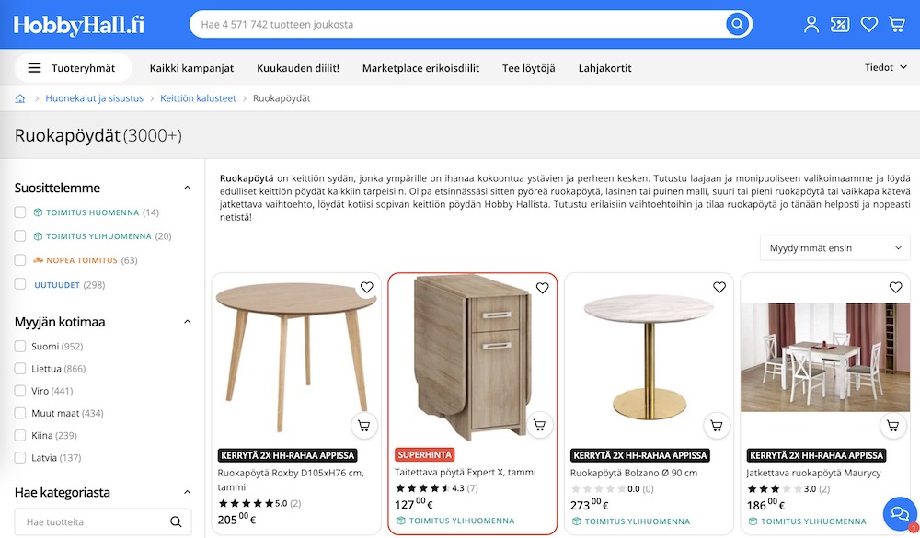Image resolution: width=920 pixels, height=538 pixels.
Task: Open the campaign ticket discount icon
Action: coord(840,24)
